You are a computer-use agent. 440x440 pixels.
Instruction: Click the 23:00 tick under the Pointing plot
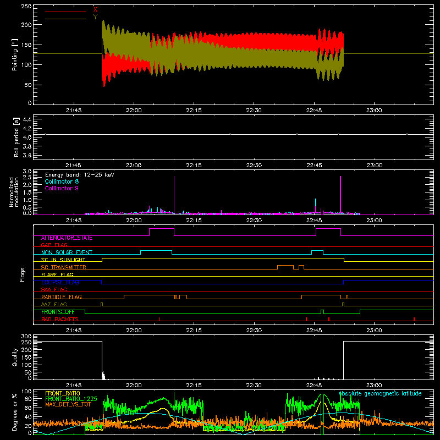[374, 111]
